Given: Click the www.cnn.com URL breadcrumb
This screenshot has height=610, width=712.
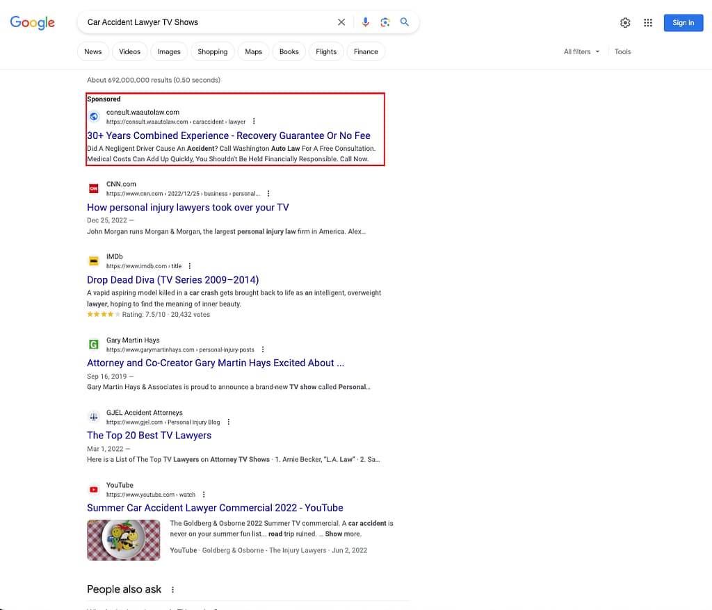Looking at the screenshot, I should point(183,194).
